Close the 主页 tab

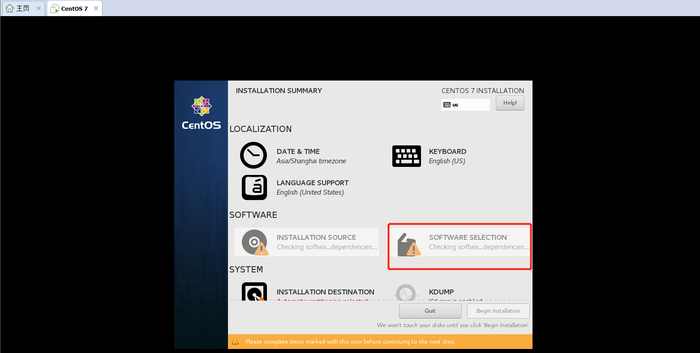[x=39, y=9]
